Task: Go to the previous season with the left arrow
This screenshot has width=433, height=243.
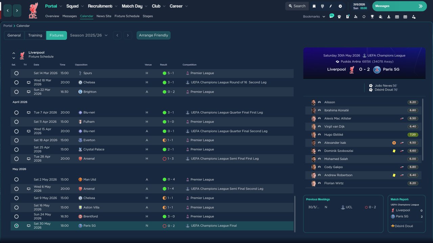Action: (x=117, y=35)
